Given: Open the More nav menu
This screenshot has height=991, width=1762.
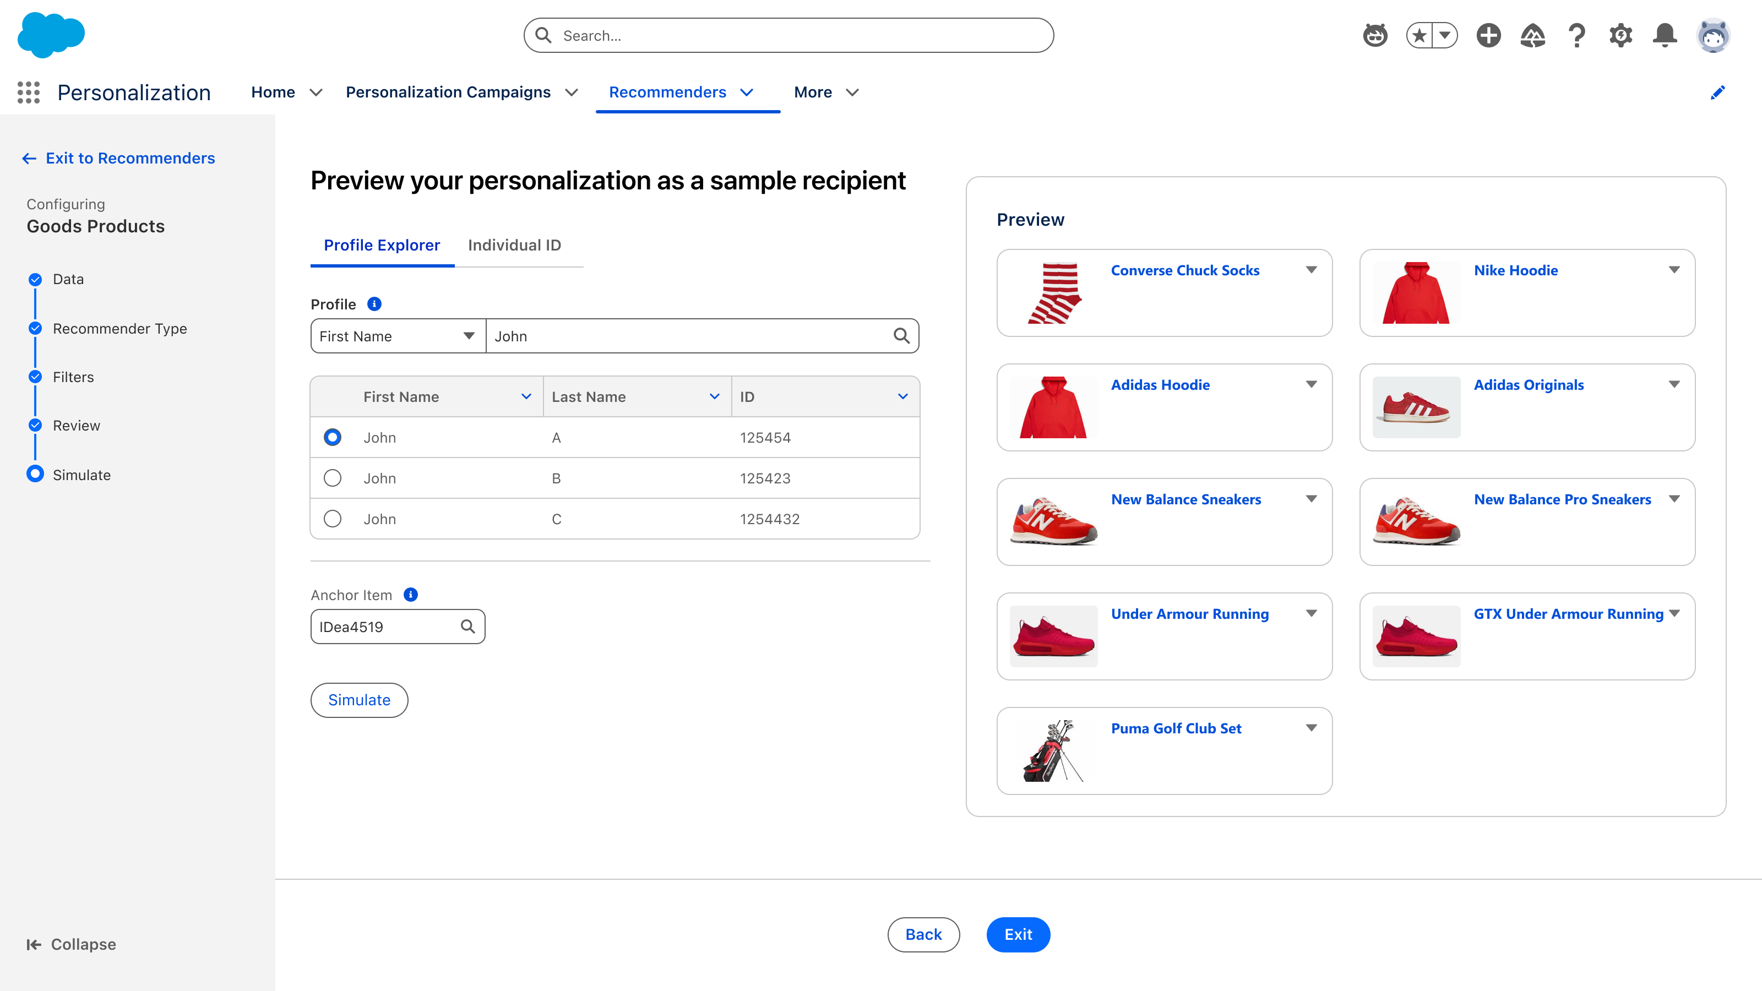Looking at the screenshot, I should coord(826,92).
